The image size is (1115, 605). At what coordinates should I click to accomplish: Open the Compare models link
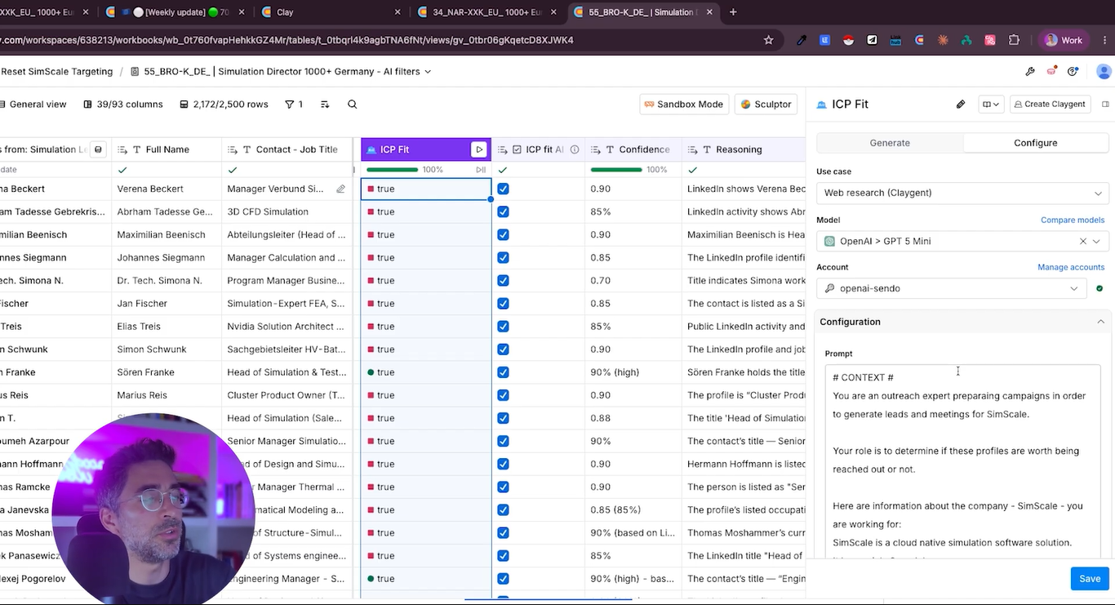coord(1073,220)
